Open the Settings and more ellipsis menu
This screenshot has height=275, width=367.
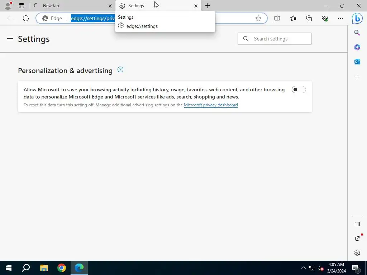coord(340,18)
